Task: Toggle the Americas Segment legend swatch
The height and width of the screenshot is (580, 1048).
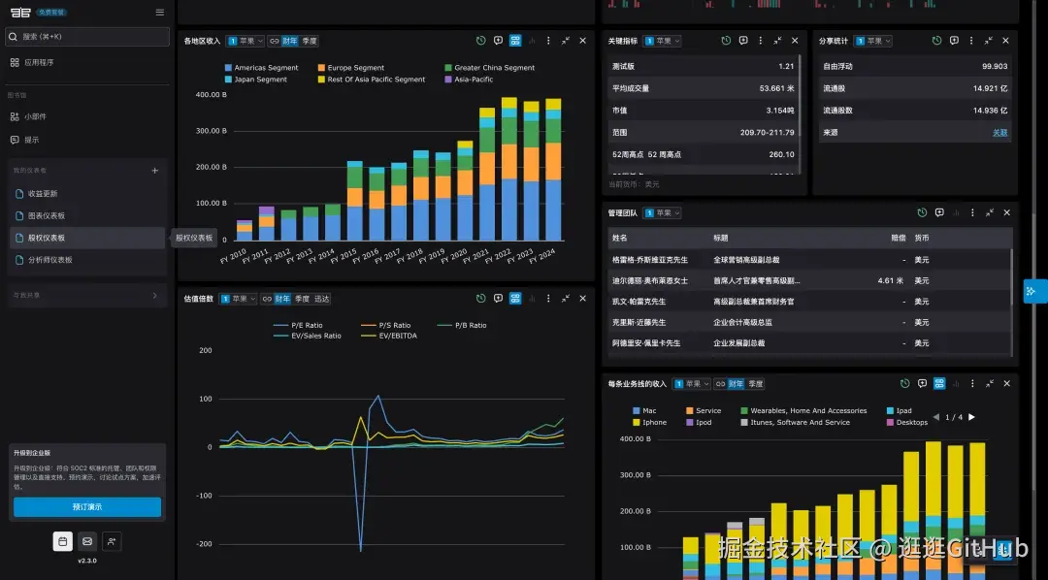Action: pos(229,68)
